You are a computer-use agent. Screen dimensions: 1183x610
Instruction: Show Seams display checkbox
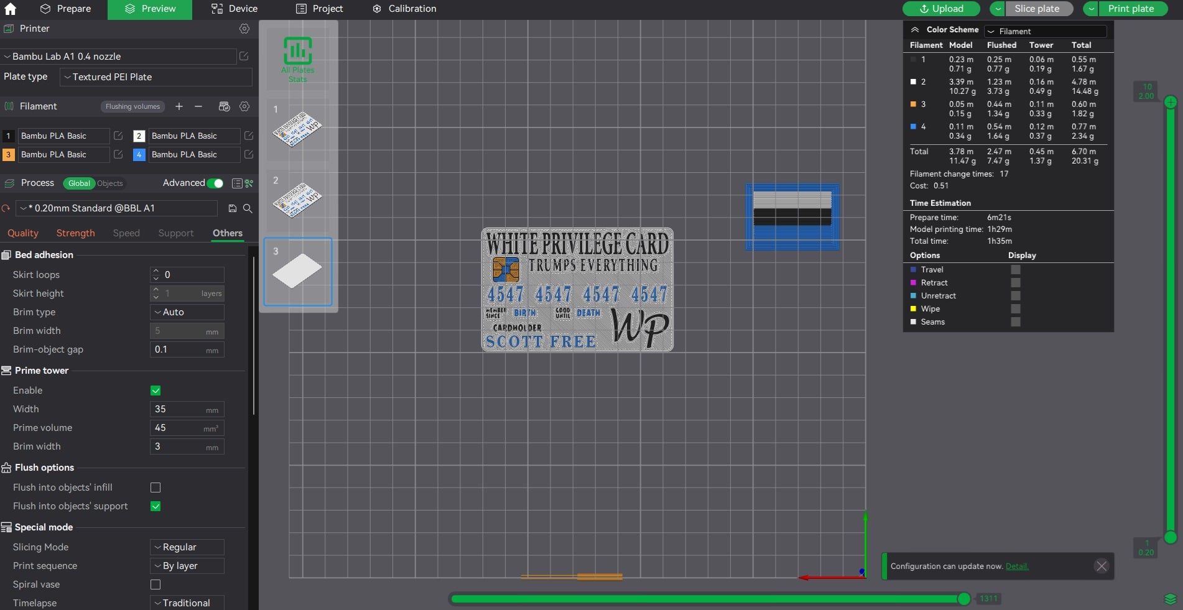pyautogui.click(x=1016, y=321)
